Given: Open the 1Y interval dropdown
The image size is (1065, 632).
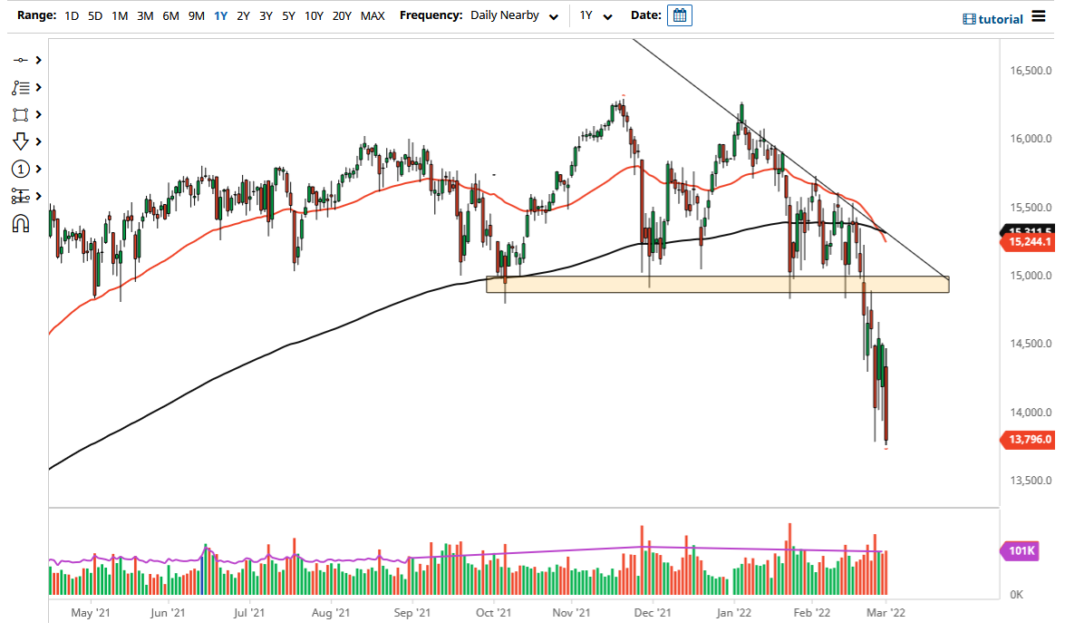Looking at the screenshot, I should pos(594,15).
